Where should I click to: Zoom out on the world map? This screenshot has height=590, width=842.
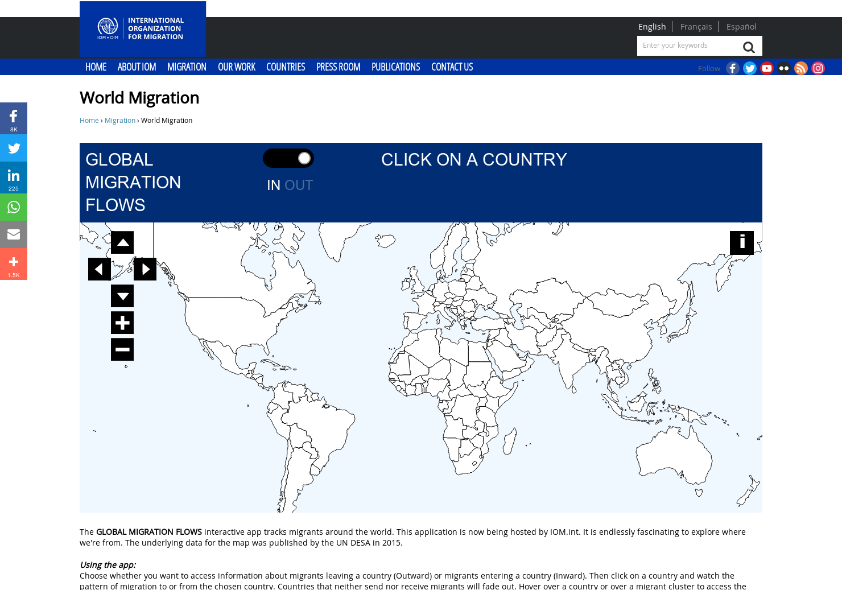122,349
